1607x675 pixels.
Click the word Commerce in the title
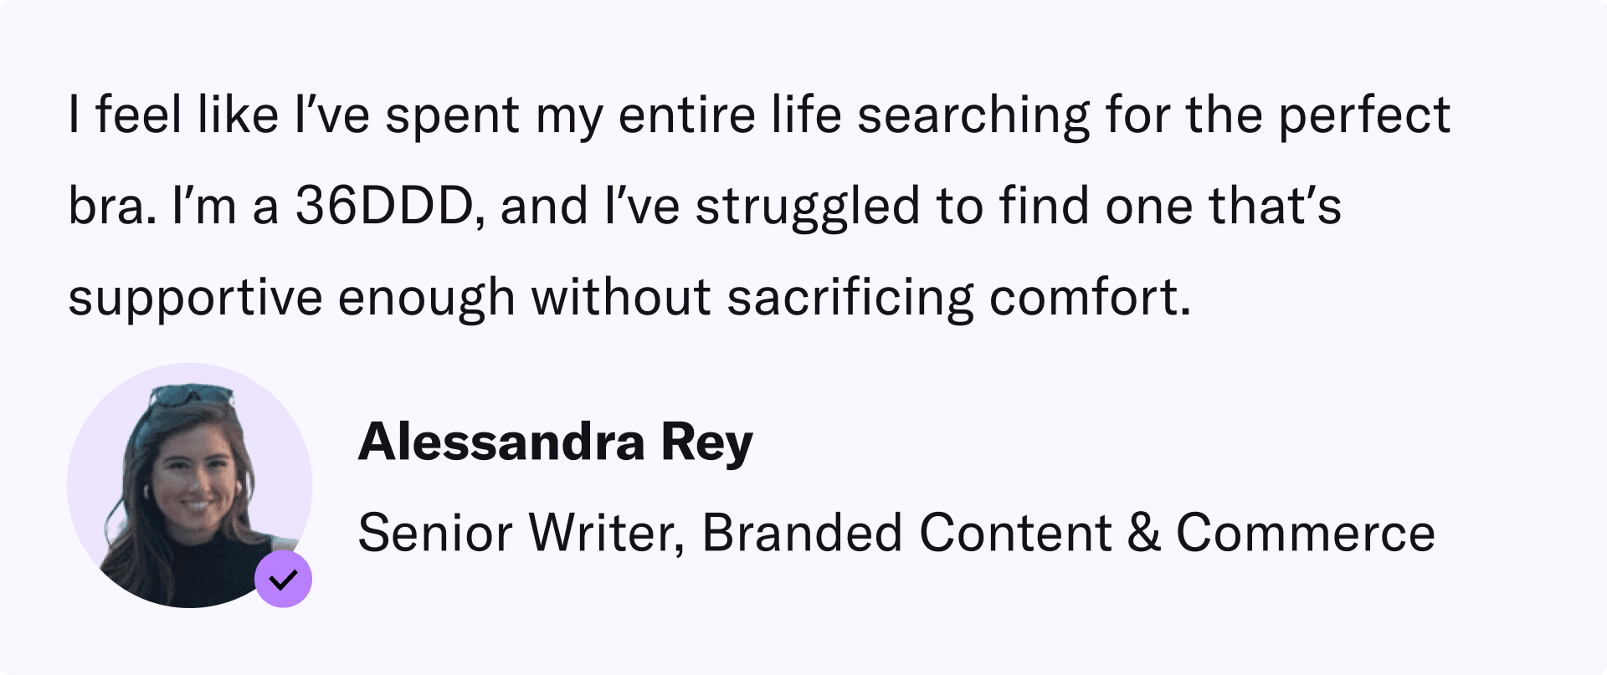[x=1306, y=533]
